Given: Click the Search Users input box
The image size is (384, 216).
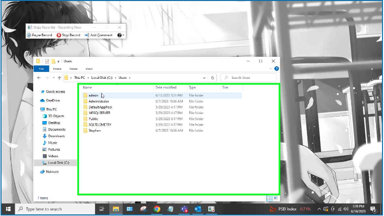Looking at the screenshot, I should coord(248,78).
